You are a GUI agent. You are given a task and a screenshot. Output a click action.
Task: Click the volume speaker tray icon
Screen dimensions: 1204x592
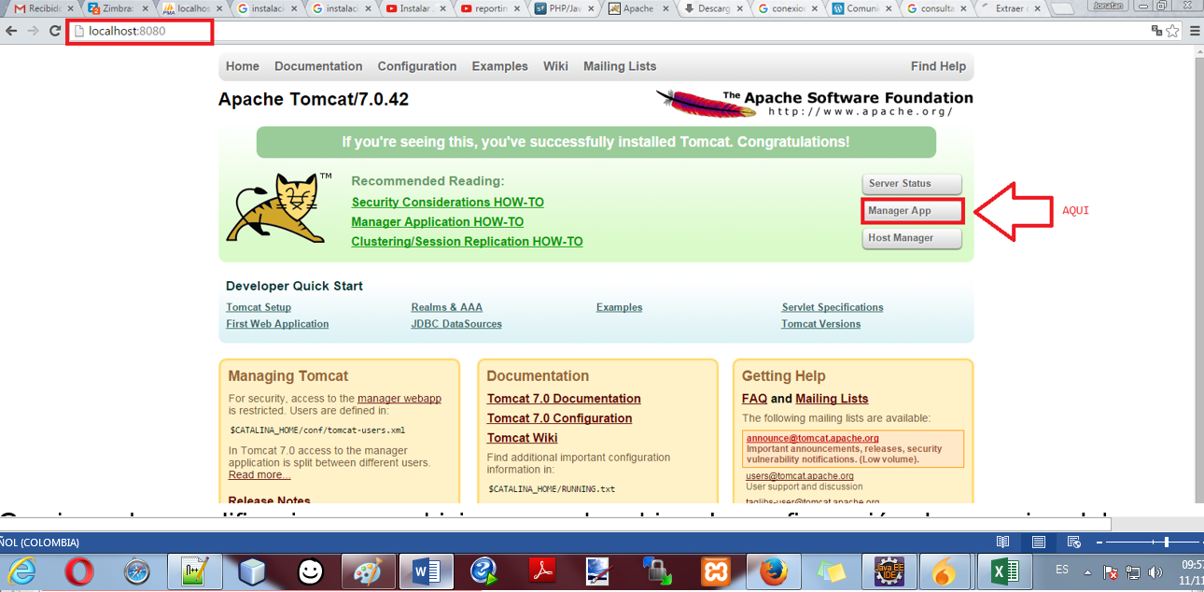click(1155, 571)
